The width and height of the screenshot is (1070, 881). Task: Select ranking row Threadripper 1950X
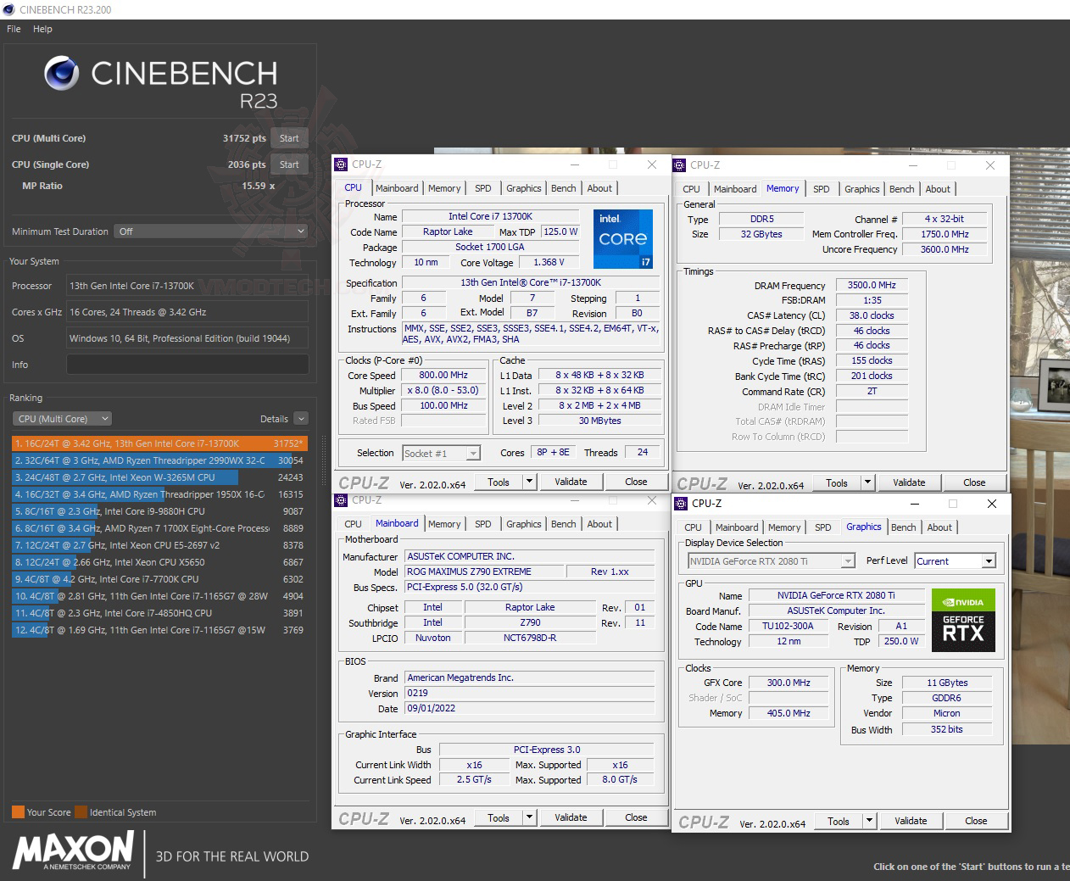(x=159, y=494)
